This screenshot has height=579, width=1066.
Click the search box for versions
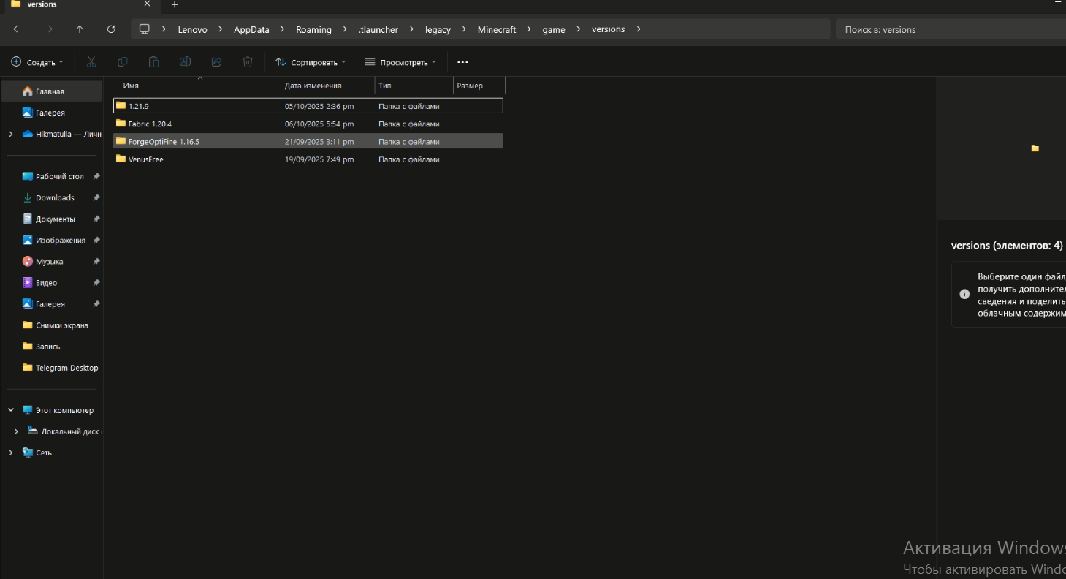[x=950, y=29]
